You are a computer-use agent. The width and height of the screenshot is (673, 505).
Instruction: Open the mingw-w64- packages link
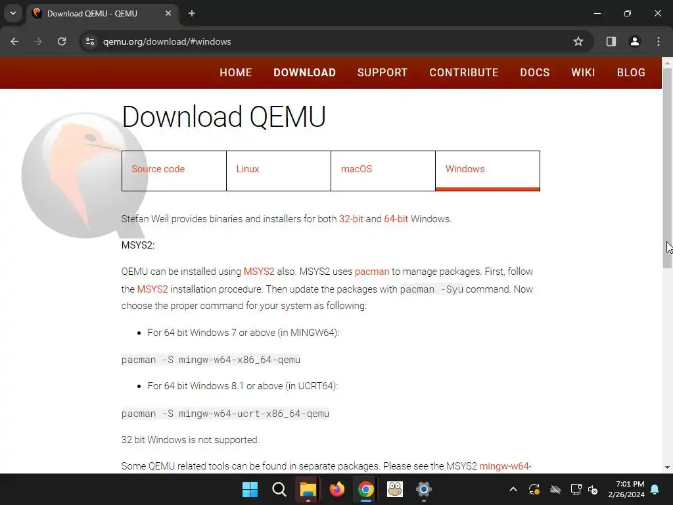coord(505,466)
